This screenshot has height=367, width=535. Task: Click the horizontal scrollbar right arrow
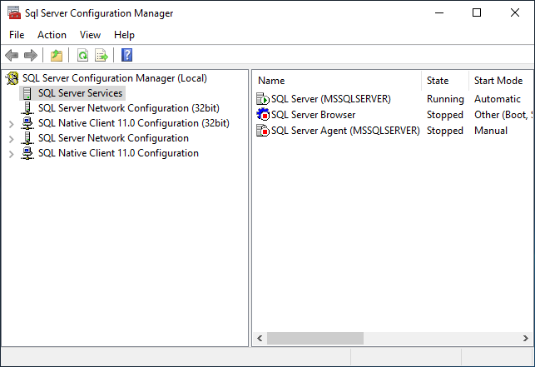pyautogui.click(x=523, y=339)
